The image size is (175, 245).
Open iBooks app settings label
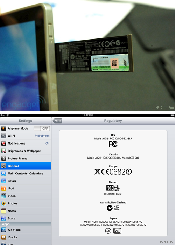pos(13,237)
